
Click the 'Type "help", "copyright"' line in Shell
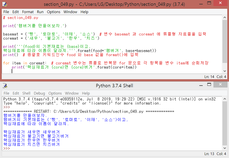point(82,103)
